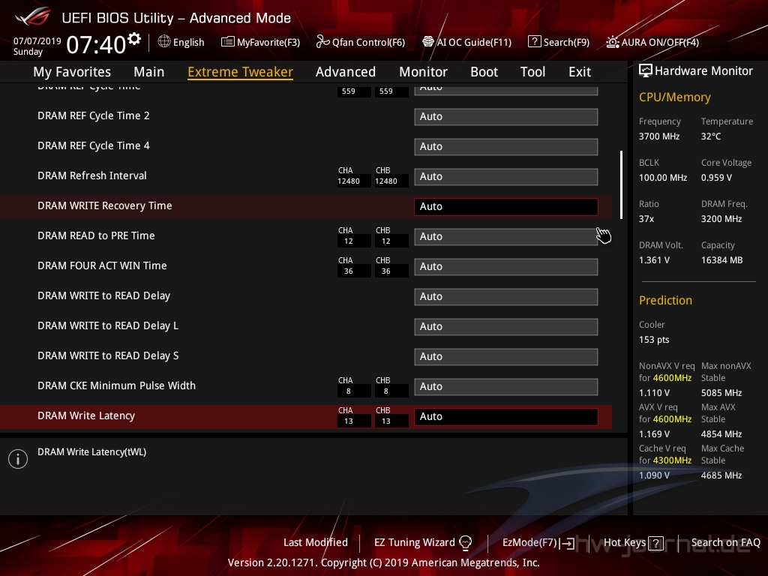The image size is (768, 576).
Task: Select DRAM Refresh Interval row label
Action: tap(92, 175)
